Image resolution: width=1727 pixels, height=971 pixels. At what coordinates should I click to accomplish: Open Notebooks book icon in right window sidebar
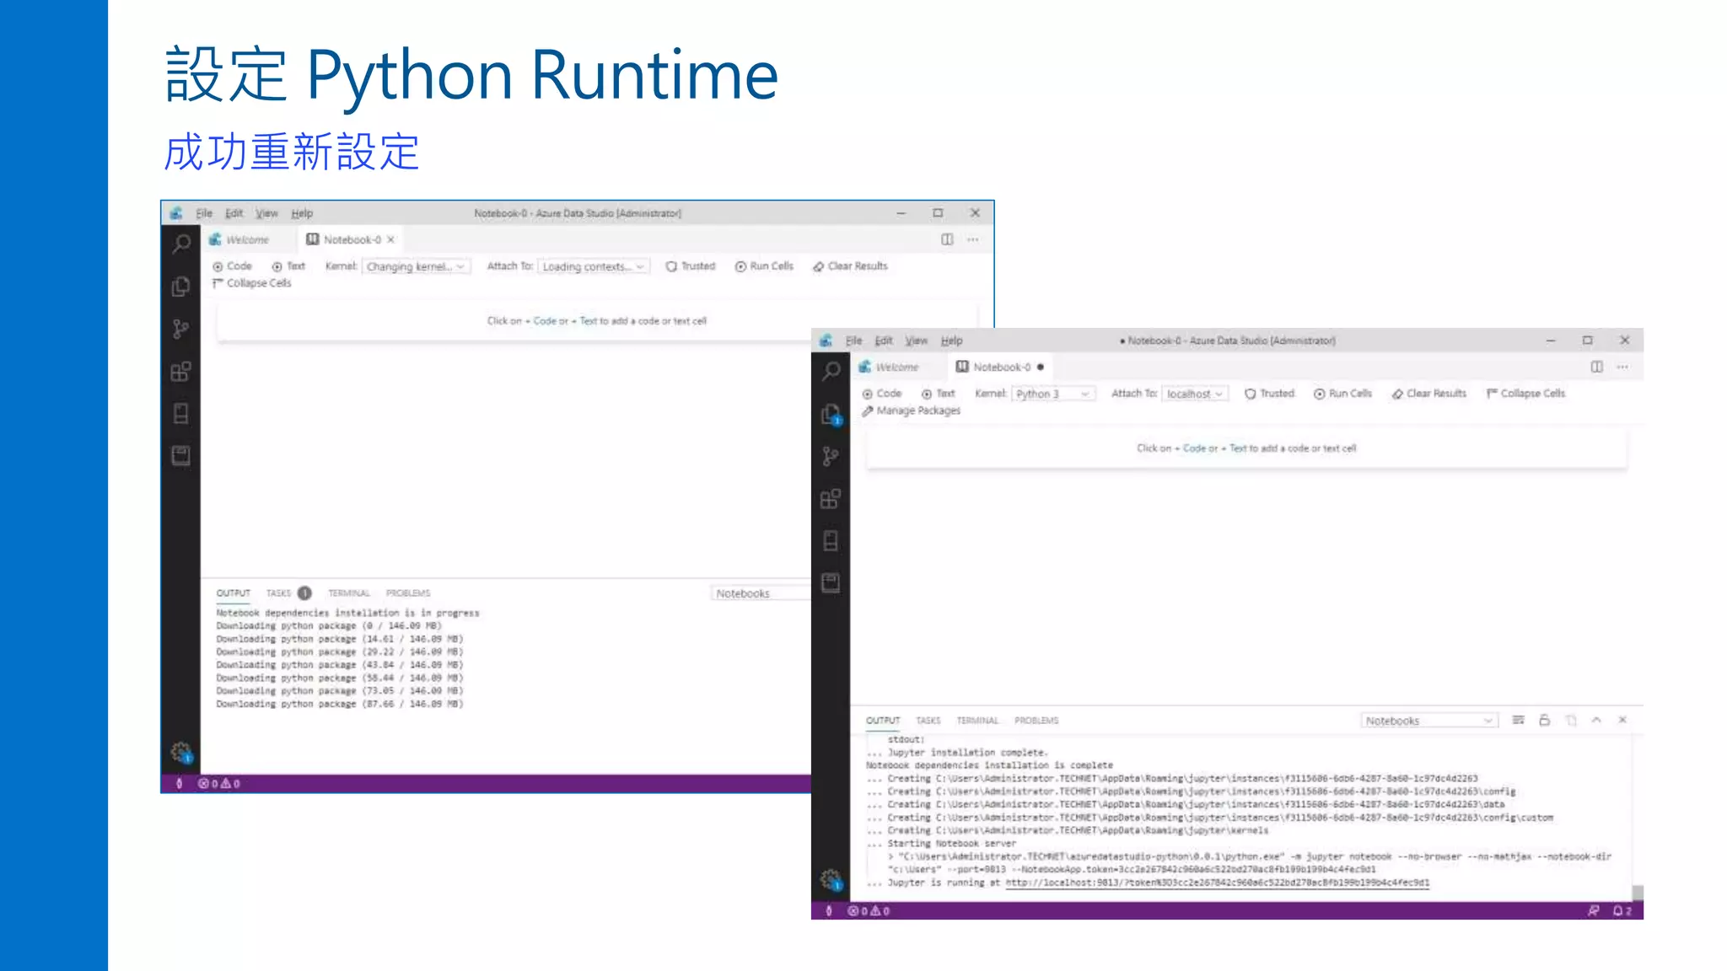tap(831, 583)
